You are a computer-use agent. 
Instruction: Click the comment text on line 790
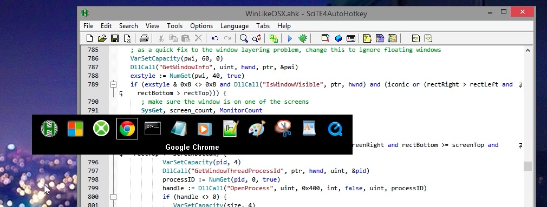pos(225,102)
